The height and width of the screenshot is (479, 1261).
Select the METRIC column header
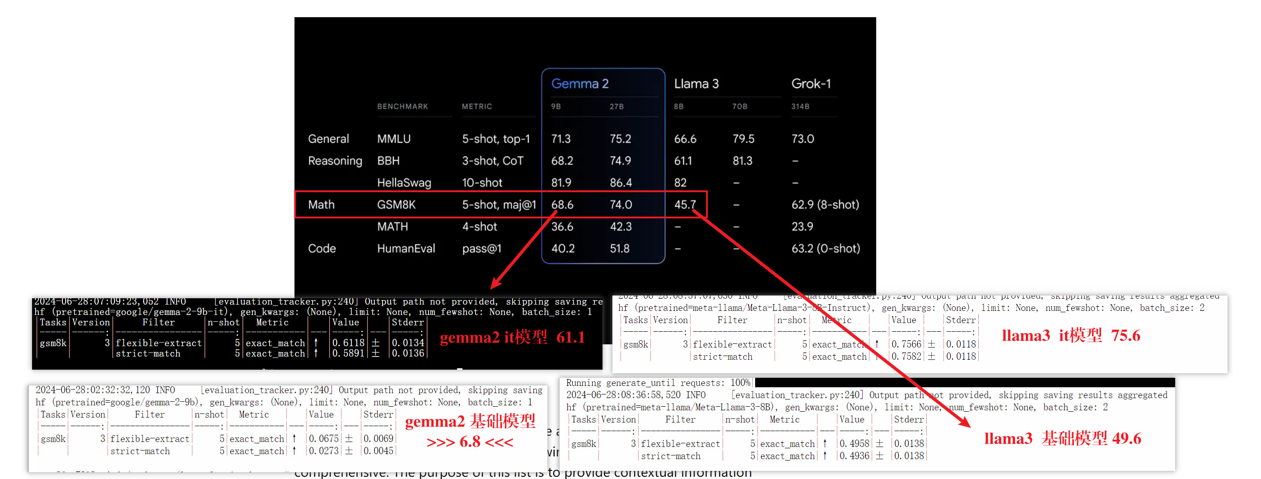coord(476,106)
